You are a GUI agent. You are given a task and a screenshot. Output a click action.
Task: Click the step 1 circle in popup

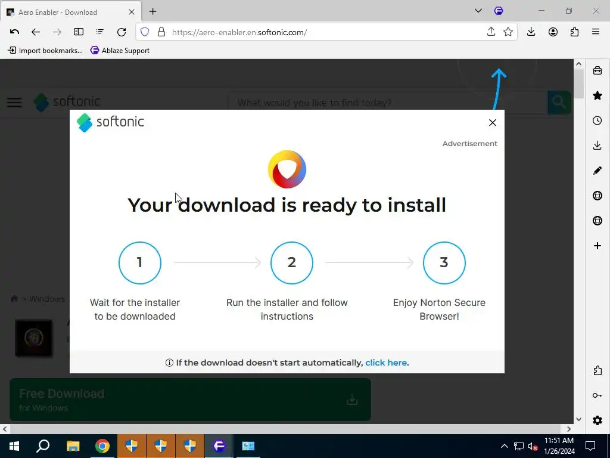click(x=139, y=263)
